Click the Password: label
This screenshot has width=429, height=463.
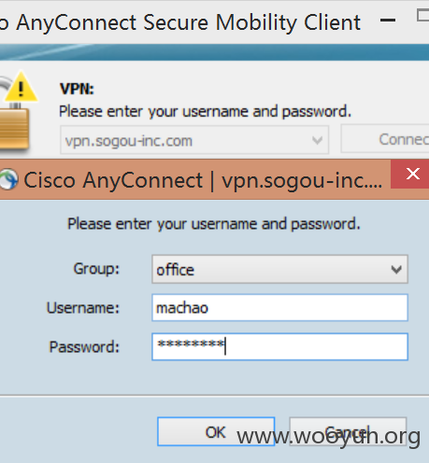click(x=84, y=347)
